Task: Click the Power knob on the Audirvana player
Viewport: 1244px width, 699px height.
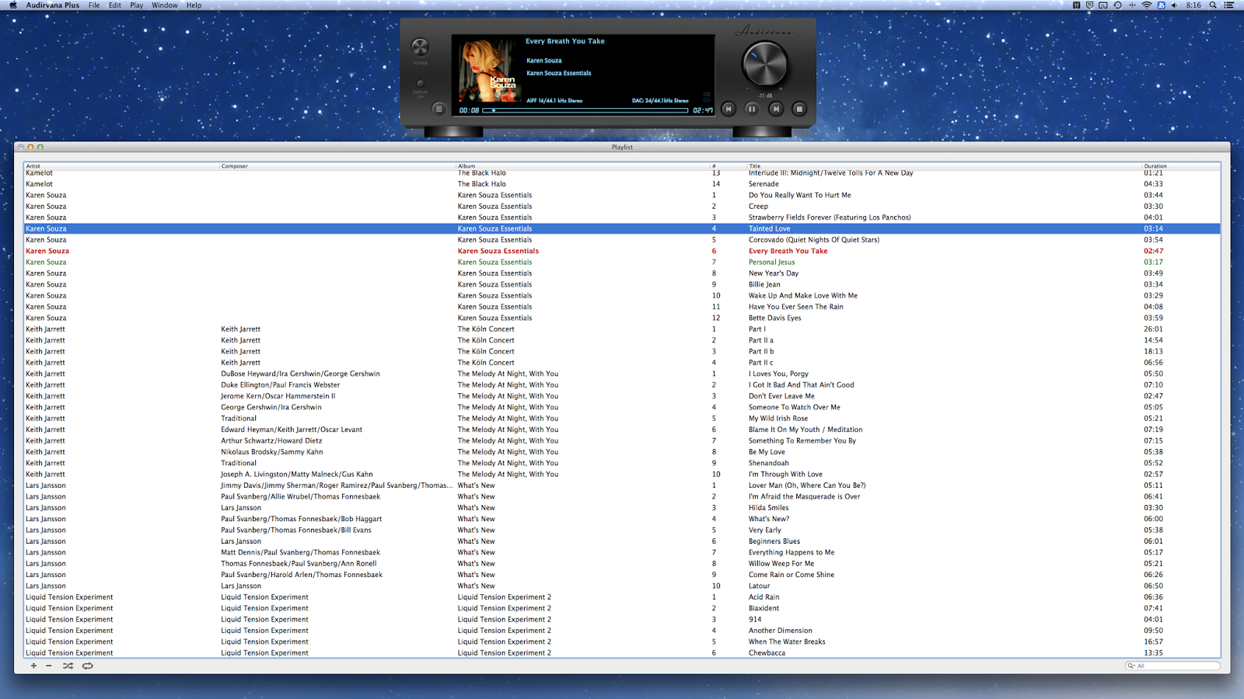Action: coord(420,47)
